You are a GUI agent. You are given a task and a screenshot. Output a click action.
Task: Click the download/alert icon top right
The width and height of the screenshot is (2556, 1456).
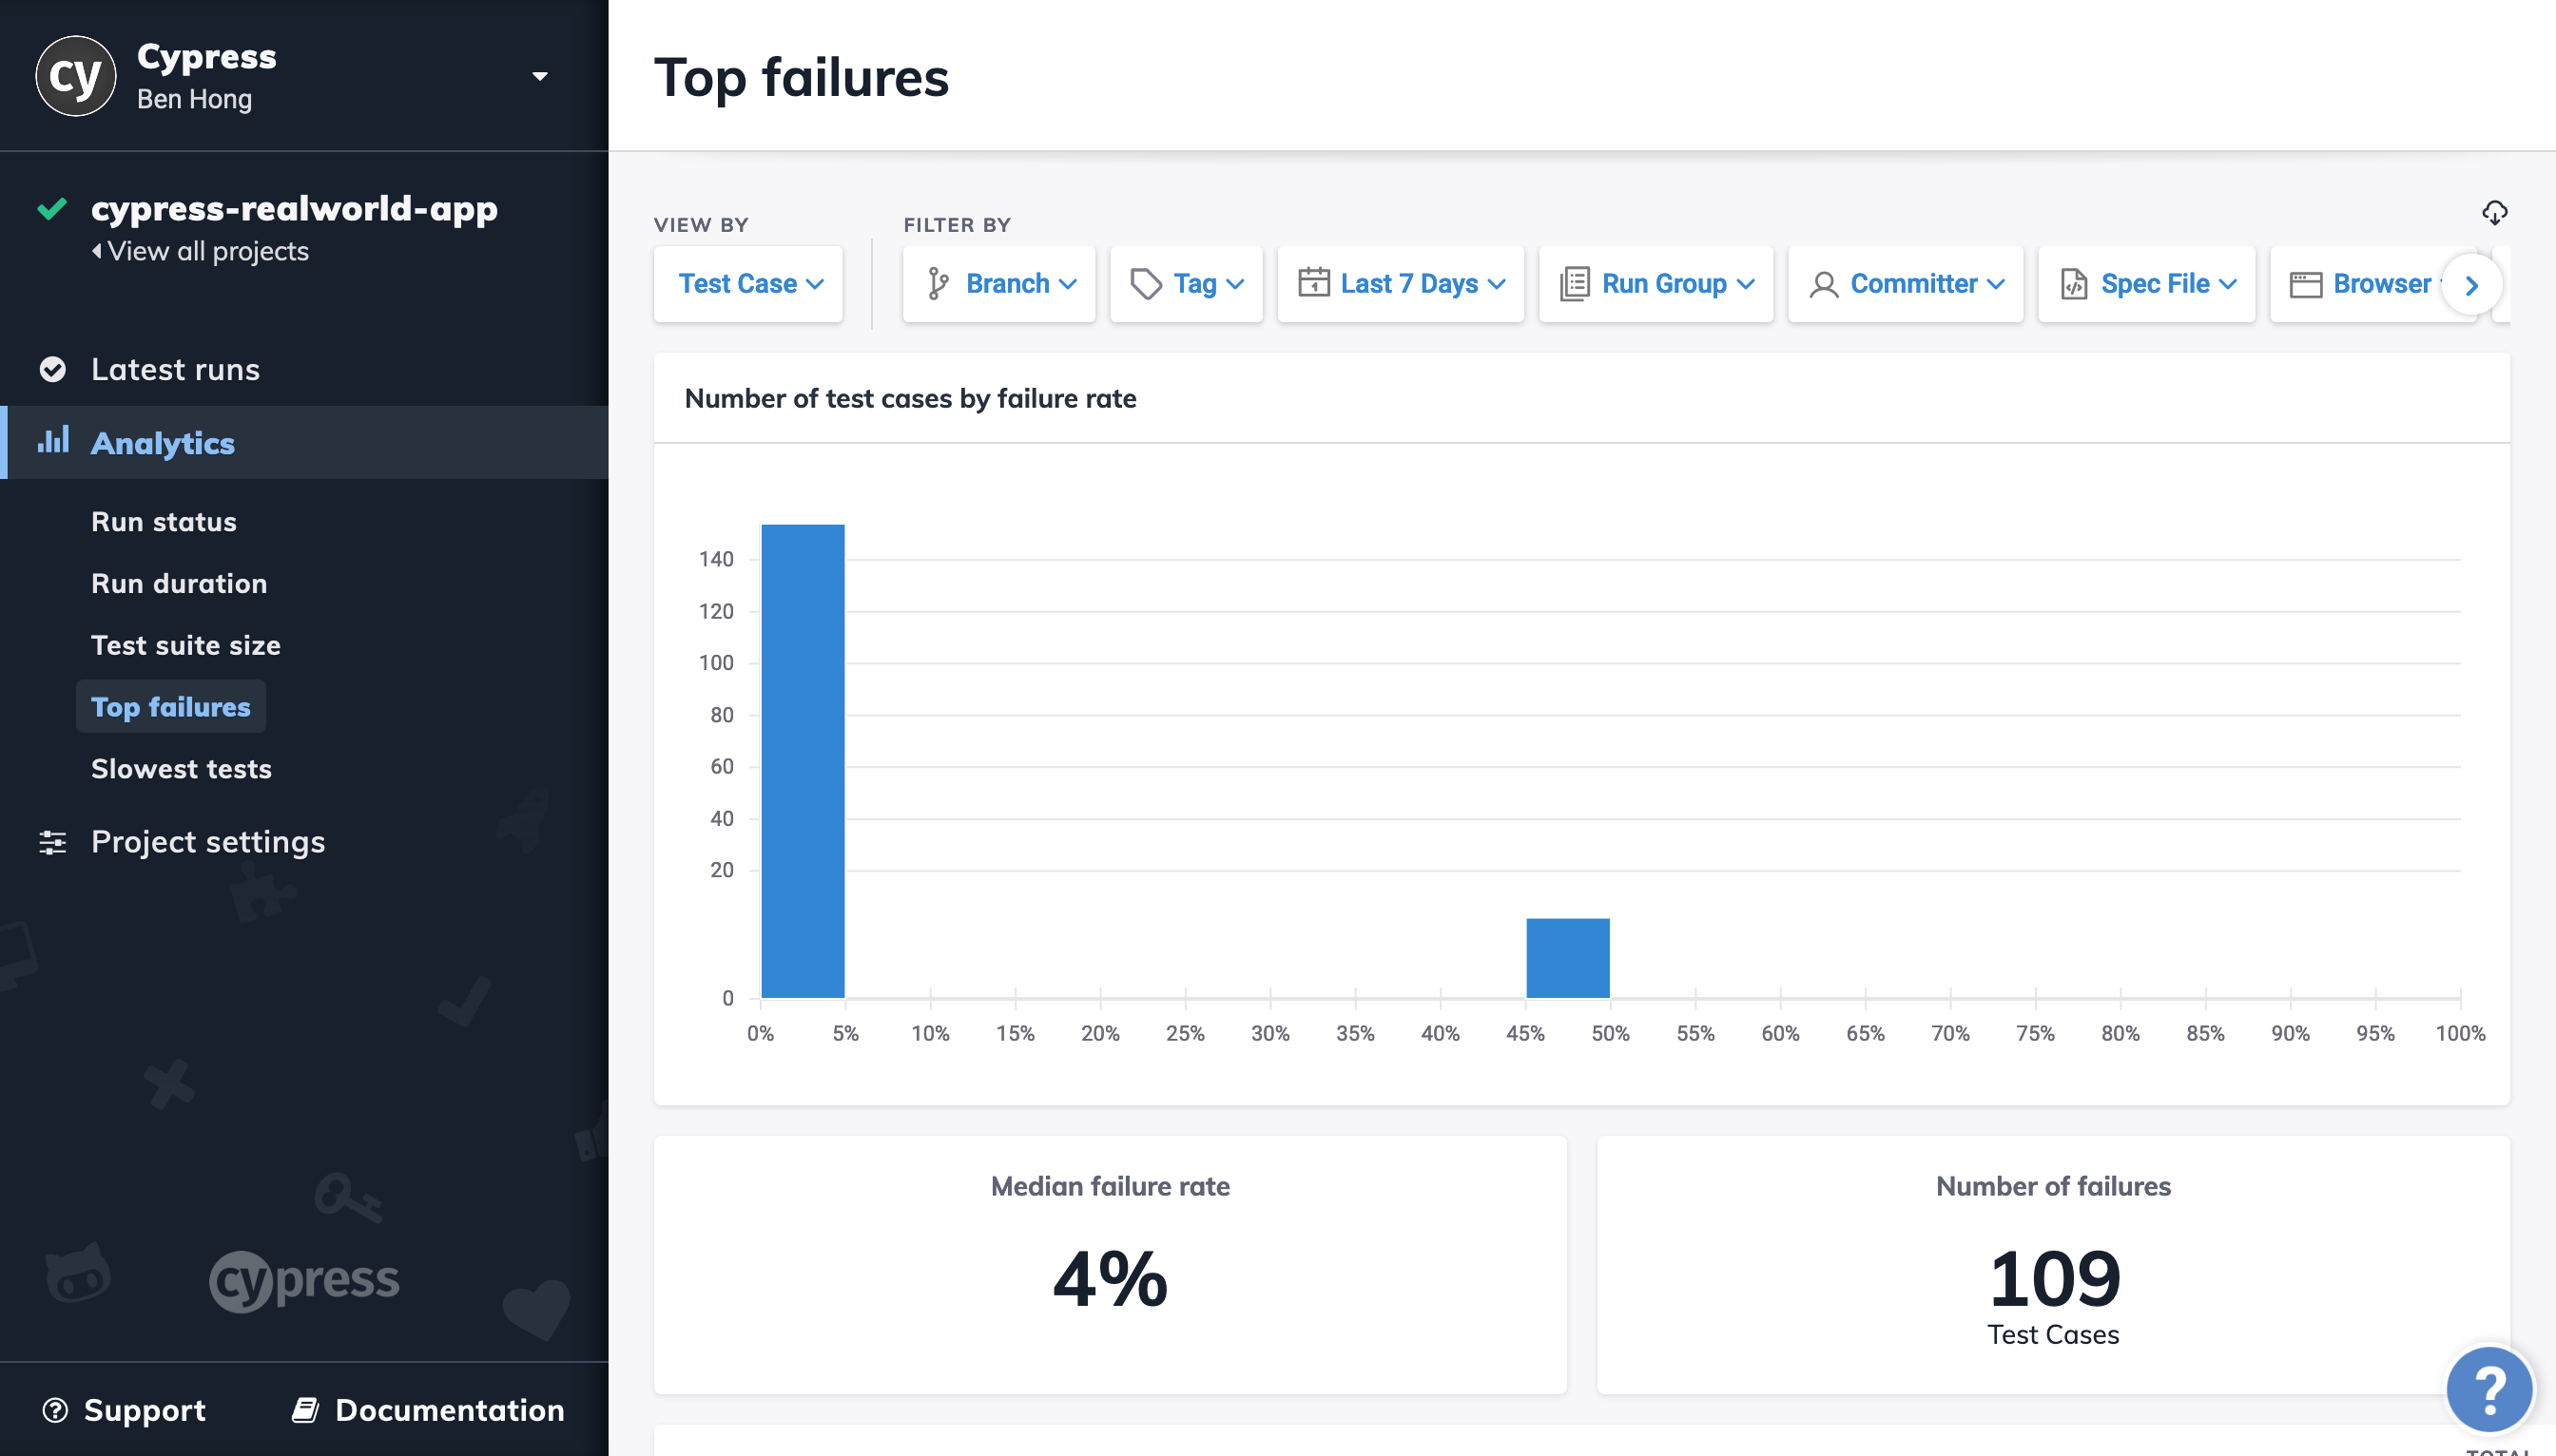(2494, 212)
